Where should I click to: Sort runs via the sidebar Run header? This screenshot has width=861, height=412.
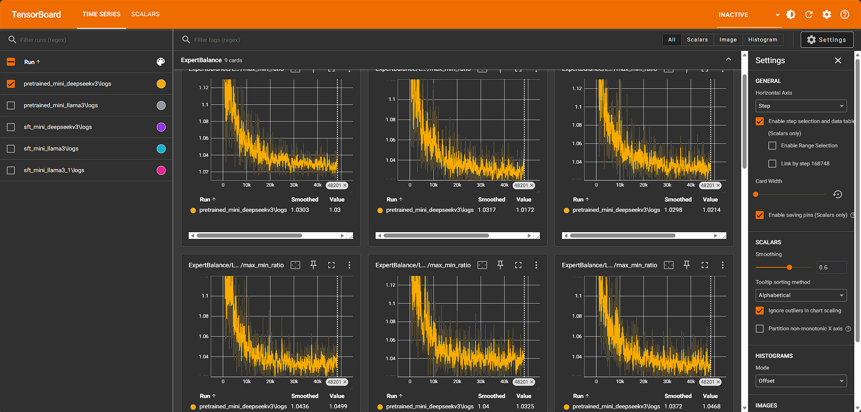32,62
